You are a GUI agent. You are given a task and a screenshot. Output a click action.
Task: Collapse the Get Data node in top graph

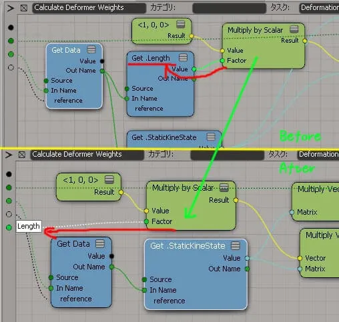coord(91,49)
